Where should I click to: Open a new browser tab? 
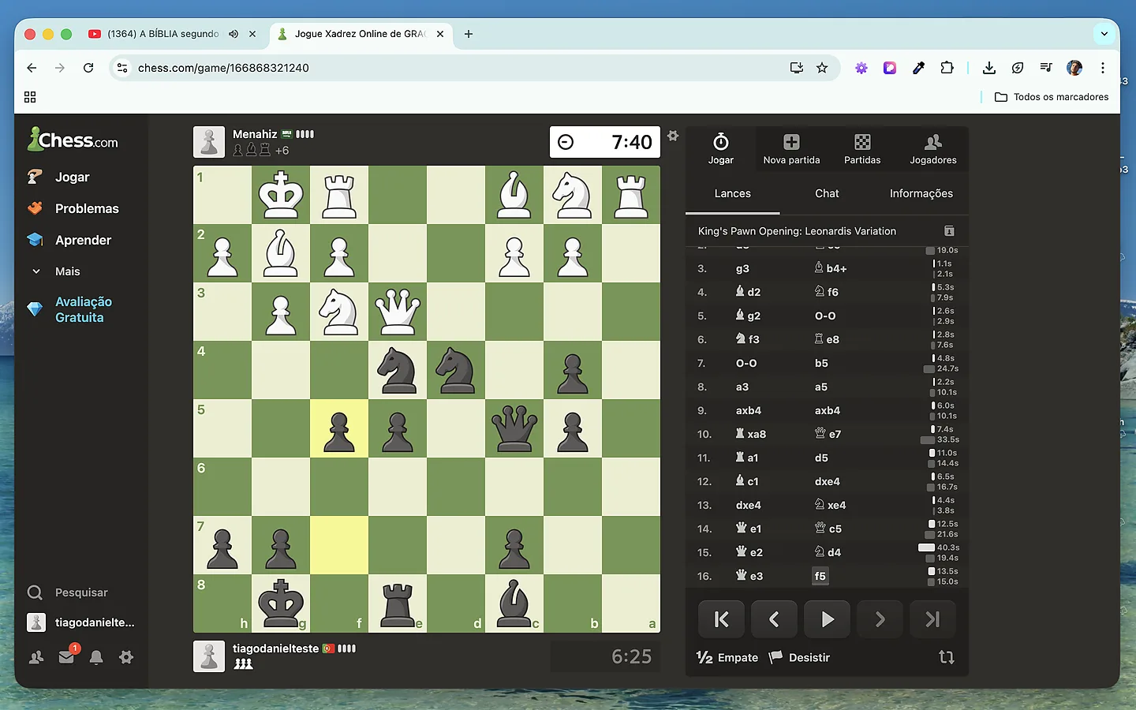point(469,34)
